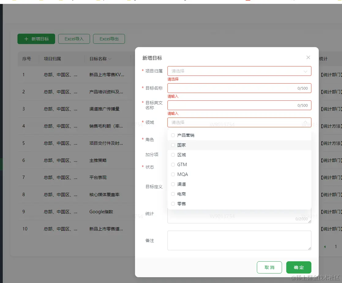Click 取消 to cancel the dialog

point(269,267)
